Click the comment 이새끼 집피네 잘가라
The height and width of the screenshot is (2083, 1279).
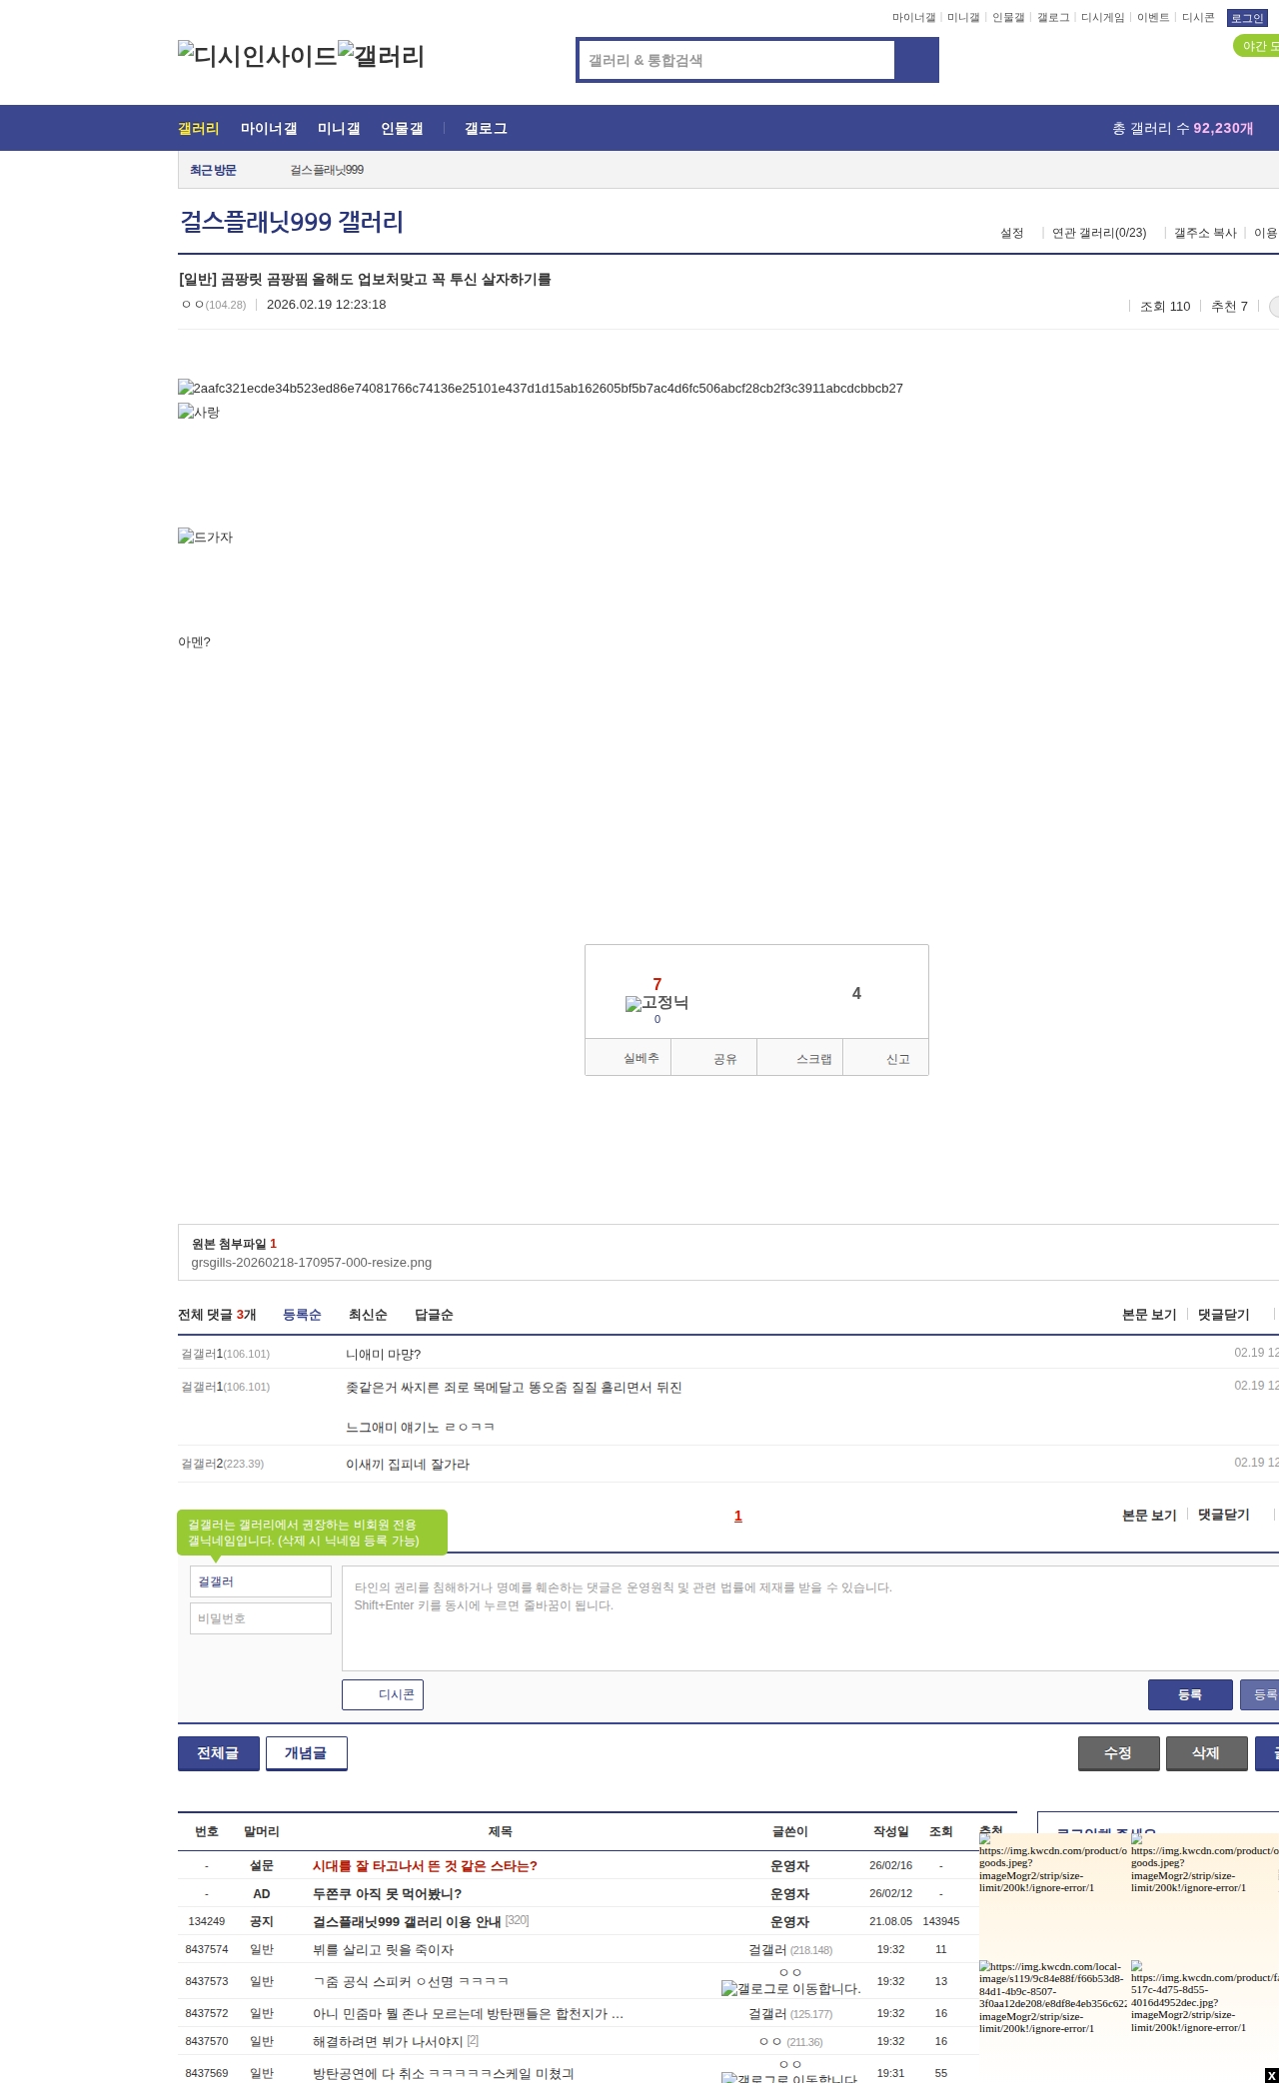click(408, 1465)
